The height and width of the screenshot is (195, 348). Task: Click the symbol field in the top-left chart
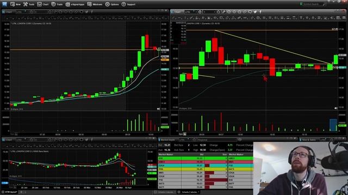(x=22, y=12)
